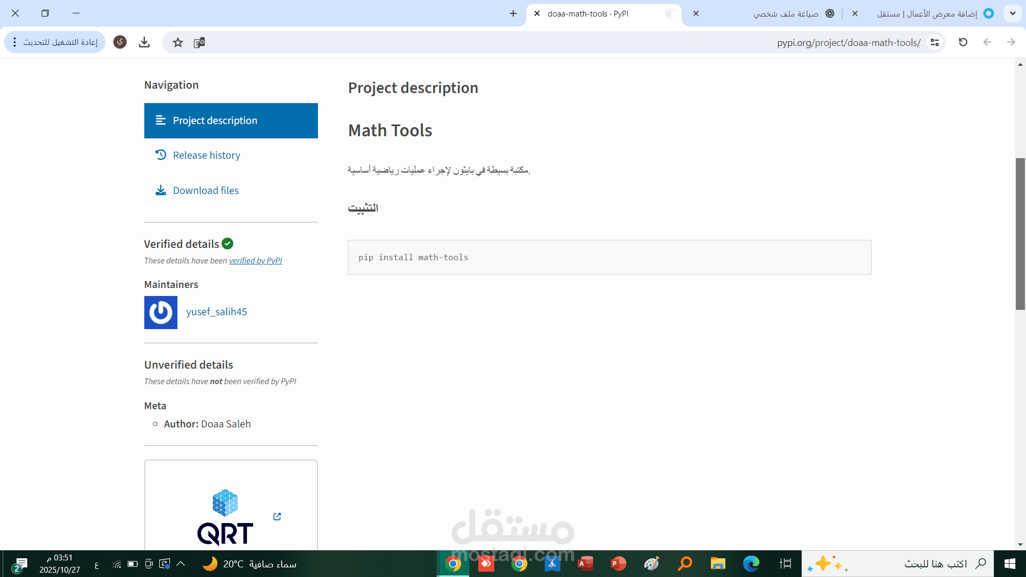Open QRT sponsor external link icon
This screenshot has height=577, width=1026.
point(277,517)
